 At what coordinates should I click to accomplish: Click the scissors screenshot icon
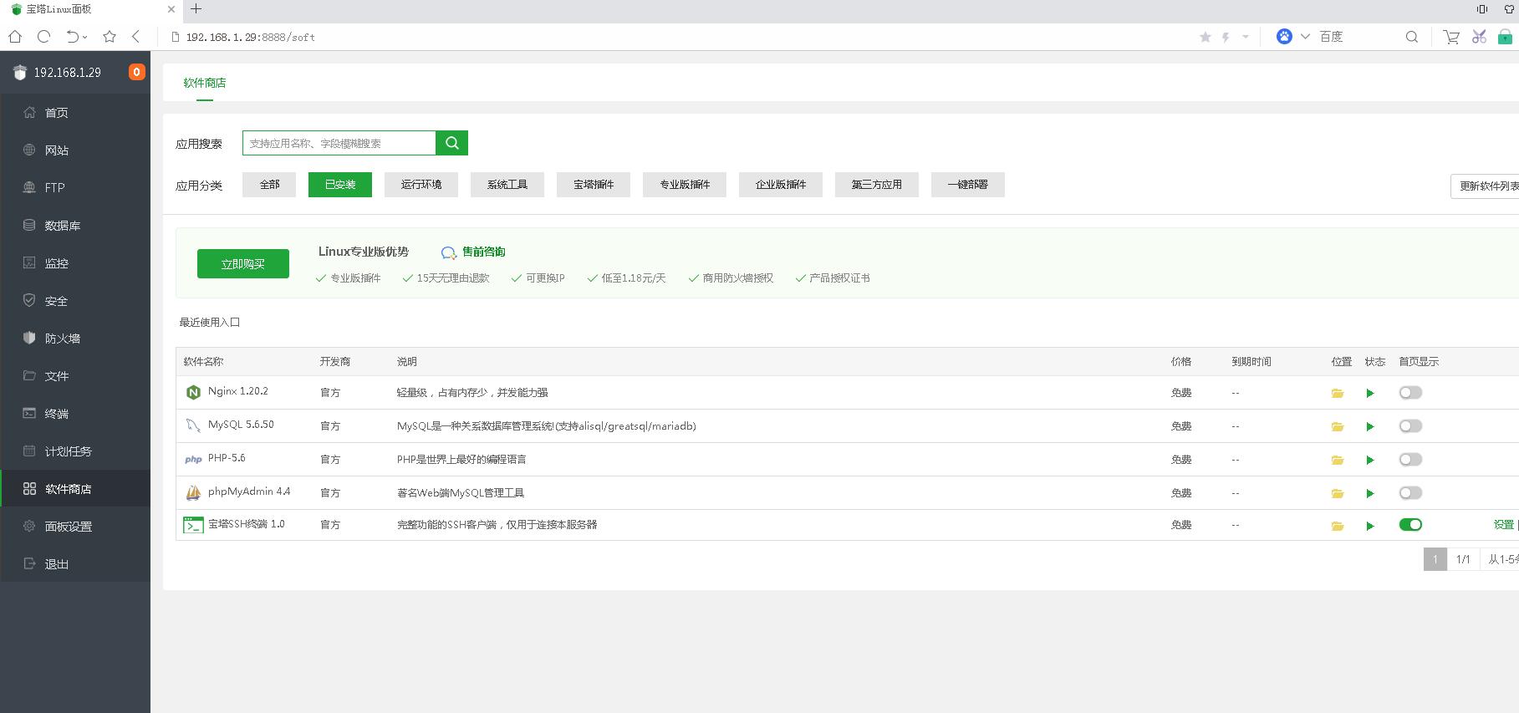pyautogui.click(x=1479, y=37)
